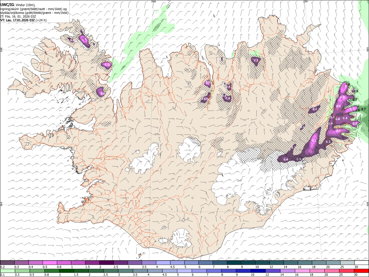
Task: Click the 15W longitude label
Action: (x=305, y=1)
